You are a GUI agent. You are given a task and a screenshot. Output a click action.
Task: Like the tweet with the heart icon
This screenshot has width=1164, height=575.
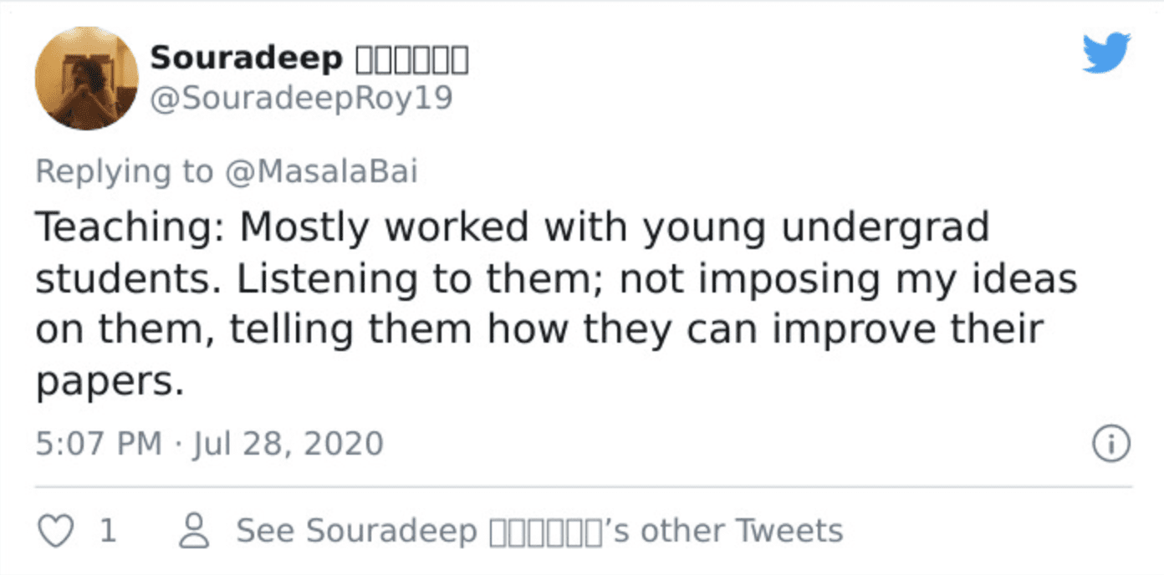(56, 532)
